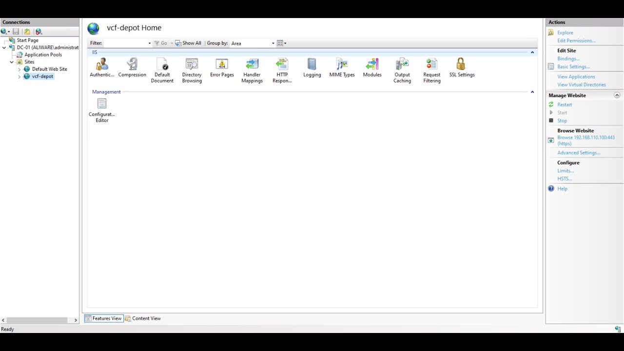Expand the Default Web Site node

[x=19, y=69]
